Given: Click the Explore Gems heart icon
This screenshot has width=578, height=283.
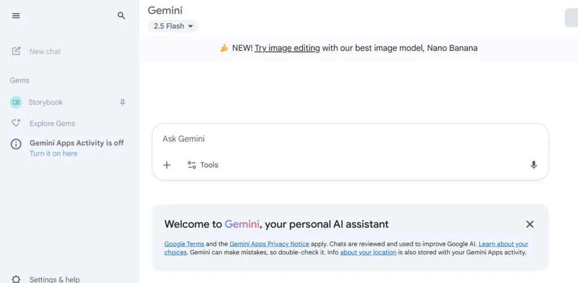Looking at the screenshot, I should (x=16, y=123).
